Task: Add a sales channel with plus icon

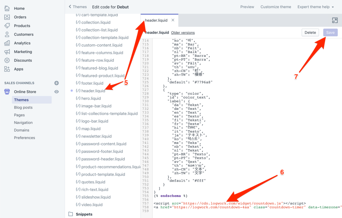Action: (x=56, y=83)
